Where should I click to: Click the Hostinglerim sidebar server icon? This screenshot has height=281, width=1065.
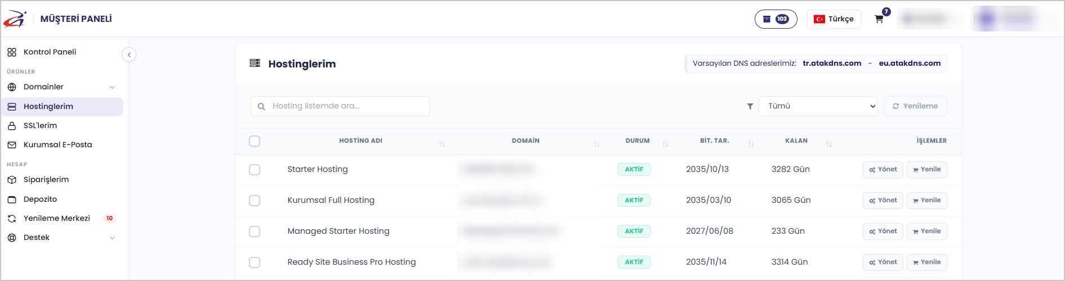[x=12, y=107]
